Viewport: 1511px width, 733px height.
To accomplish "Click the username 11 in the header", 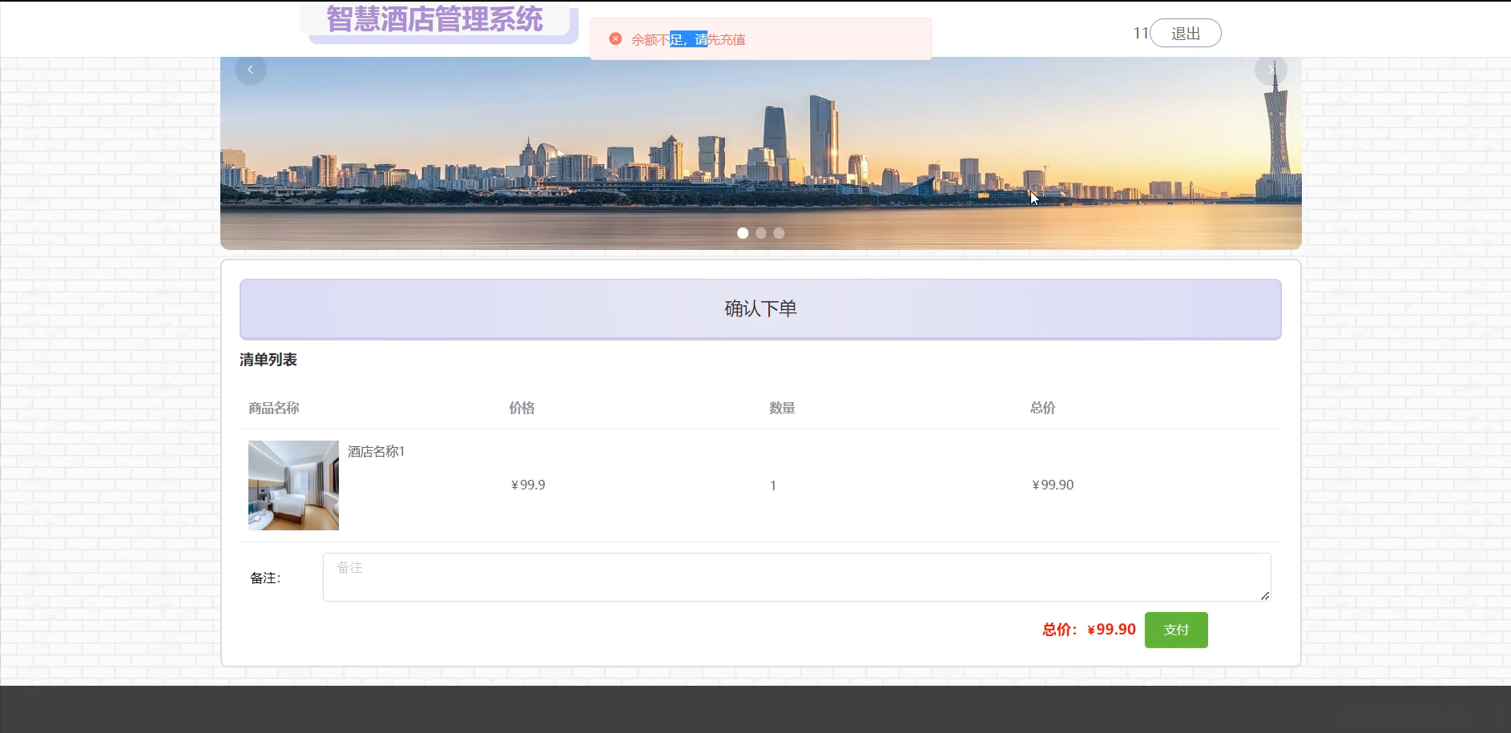I will coord(1141,33).
